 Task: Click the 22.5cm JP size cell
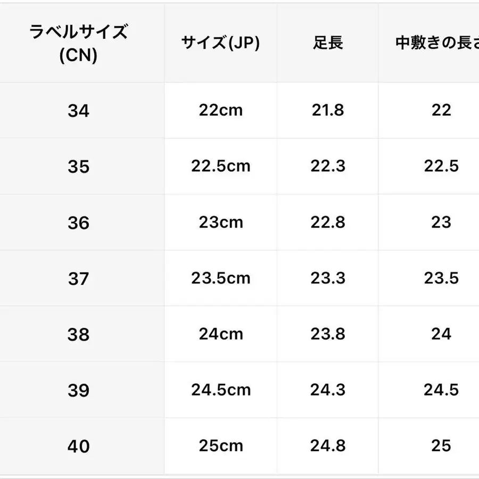220,166
